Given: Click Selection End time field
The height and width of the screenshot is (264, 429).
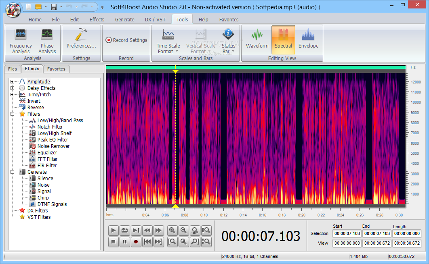Looking at the screenshot, I should click(377, 234).
